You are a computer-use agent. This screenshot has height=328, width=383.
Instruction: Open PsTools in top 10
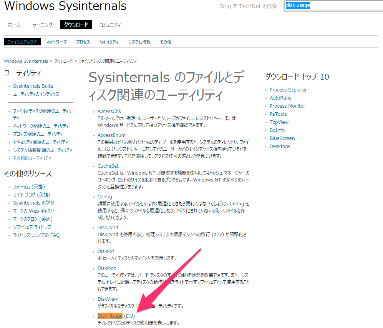tap(278, 114)
